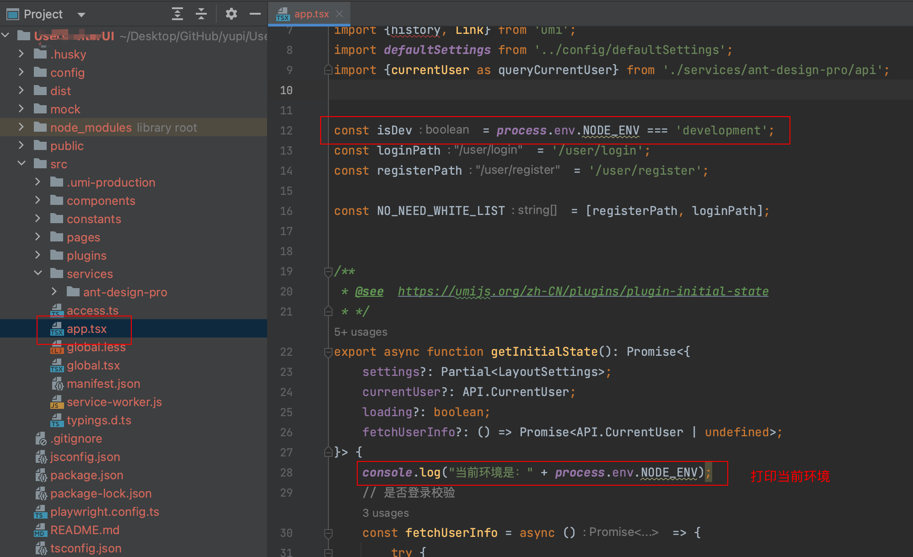This screenshot has height=557, width=913.
Task: Collapse the getInitialState function fold arrow
Action: click(328, 353)
